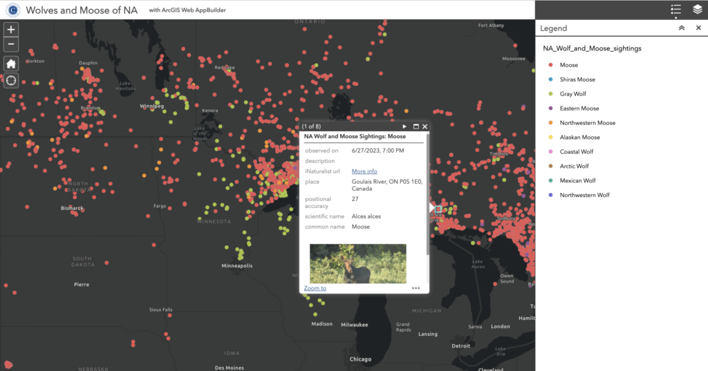The width and height of the screenshot is (708, 371).
Task: Show next feature in popup
Action: [404, 126]
